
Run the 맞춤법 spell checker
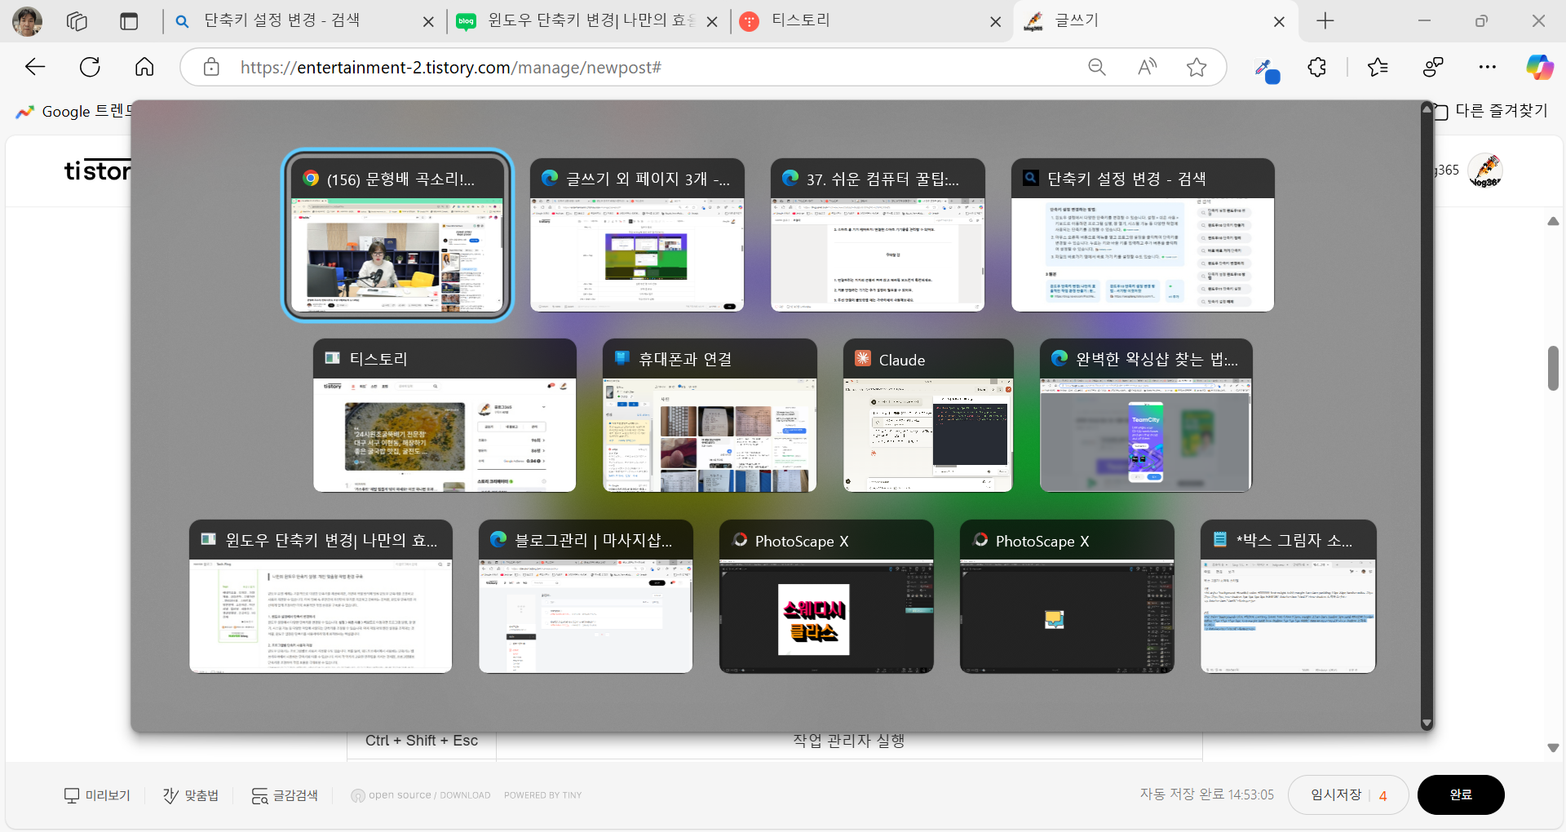coord(190,794)
